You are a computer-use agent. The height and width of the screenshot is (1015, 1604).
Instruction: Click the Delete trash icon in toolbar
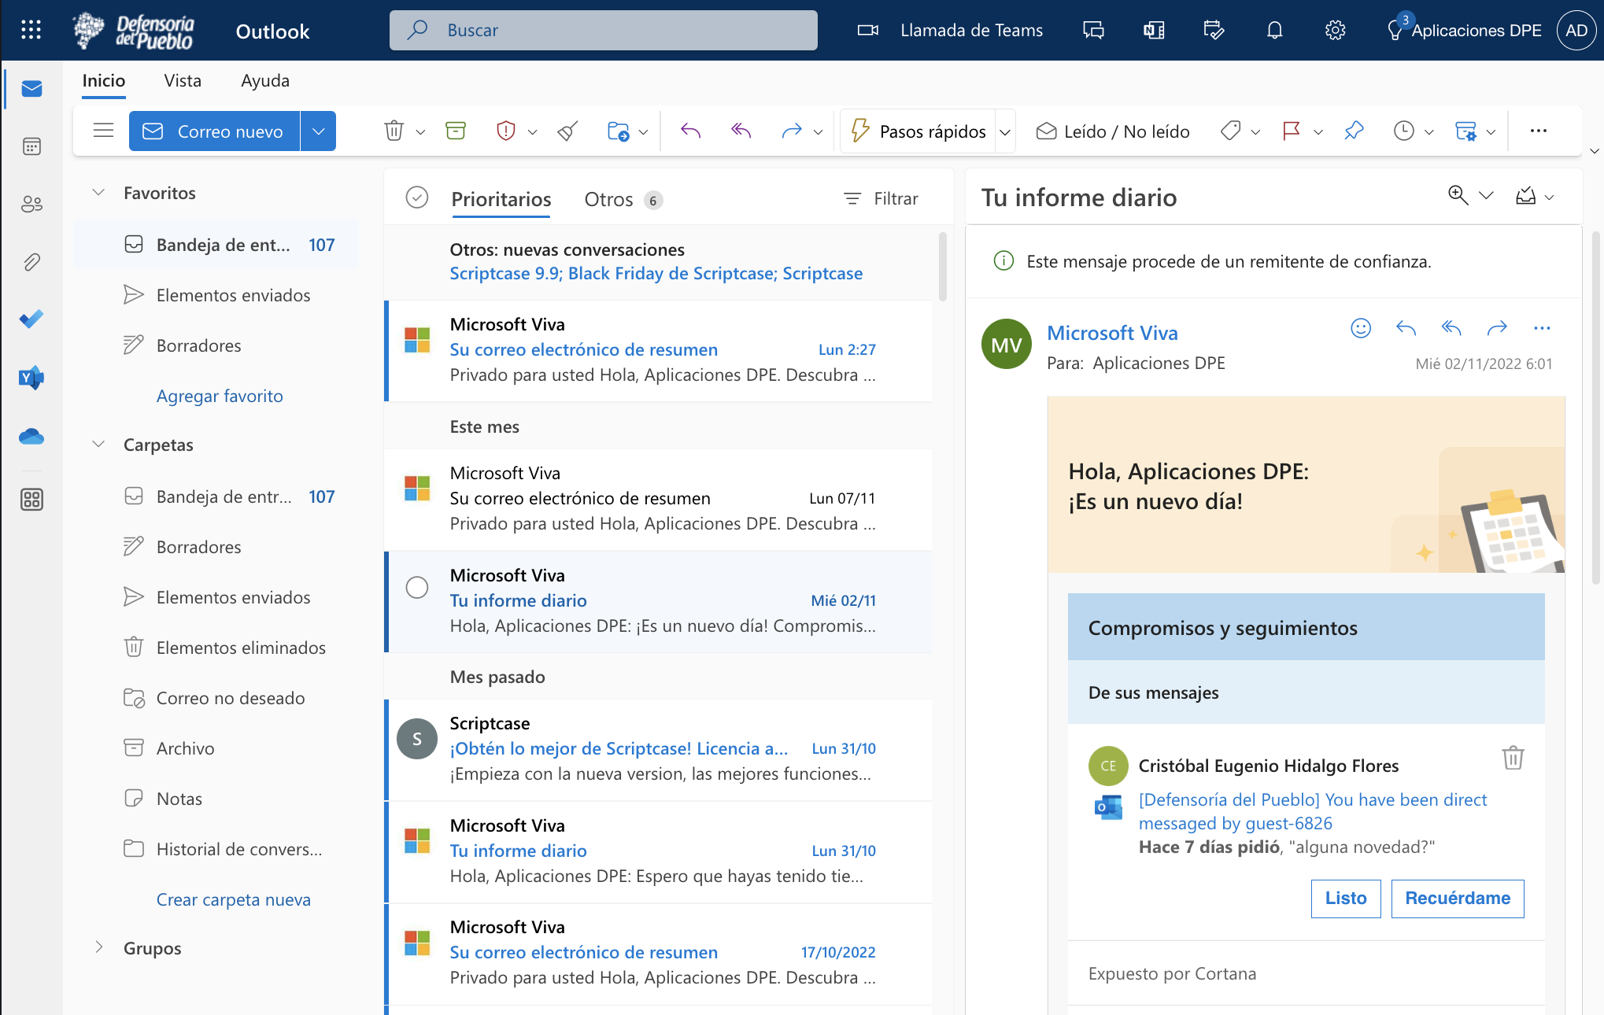(x=394, y=131)
